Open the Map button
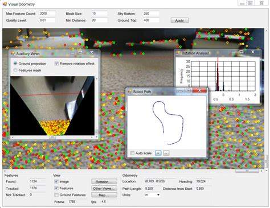This screenshot has width=270, height=208. [104, 195]
